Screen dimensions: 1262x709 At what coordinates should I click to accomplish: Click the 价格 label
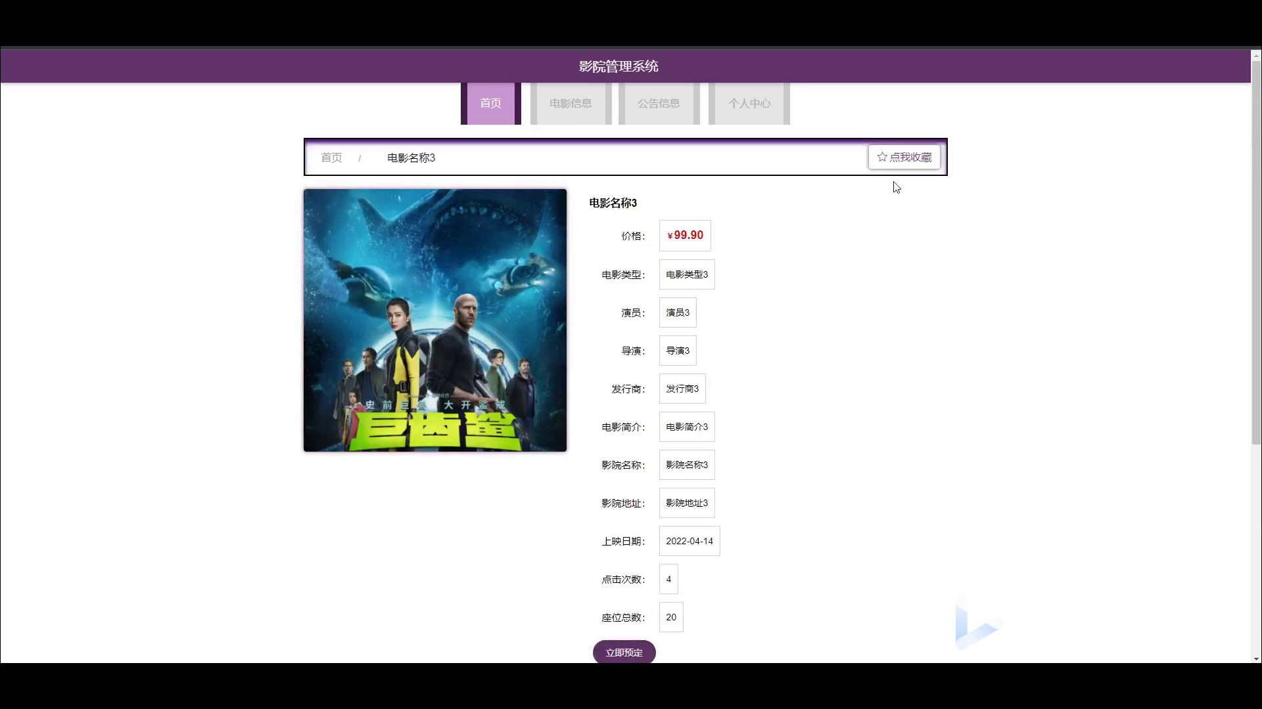(633, 236)
